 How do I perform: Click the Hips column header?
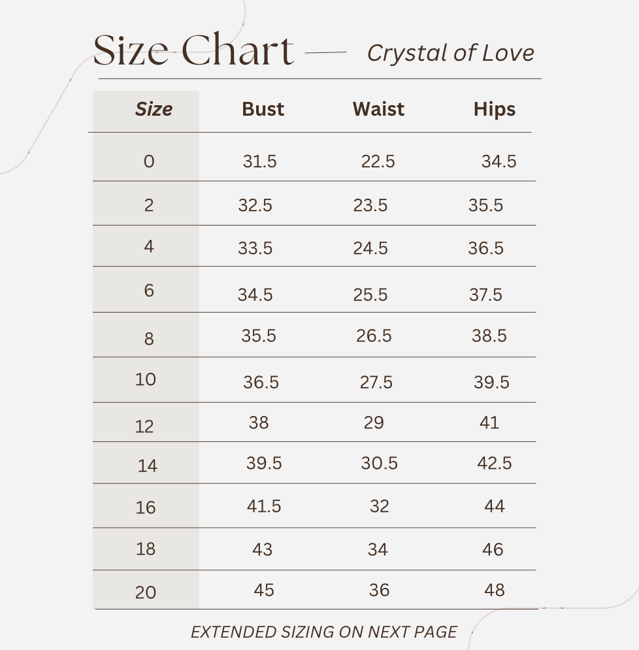495,109
